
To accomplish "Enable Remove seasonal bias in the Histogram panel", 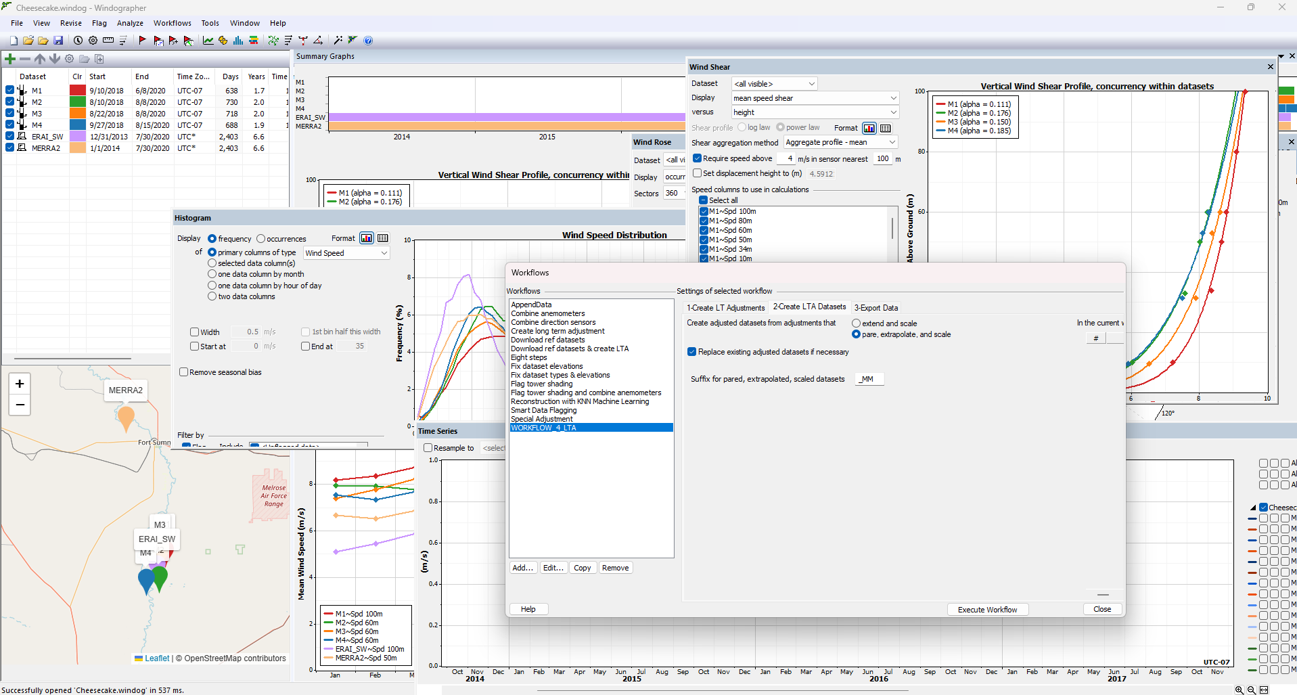I will pyautogui.click(x=184, y=372).
